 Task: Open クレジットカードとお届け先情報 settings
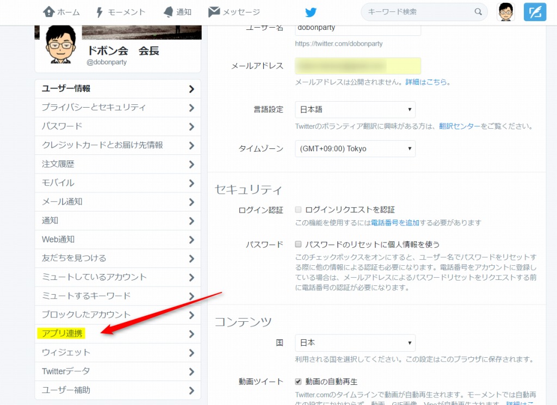tap(117, 145)
